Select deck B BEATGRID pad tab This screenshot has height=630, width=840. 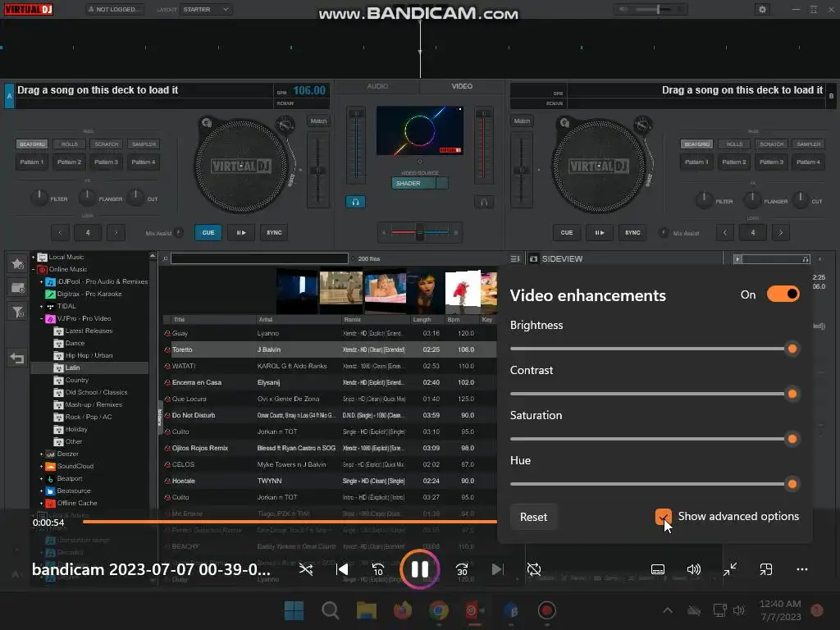point(697,144)
